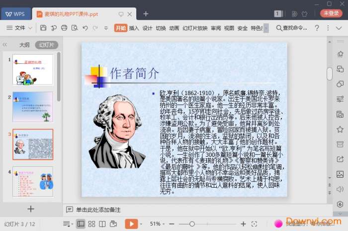This screenshot has height=231, width=348.
Task: Click the speaker audio icon in sidebar
Action: coord(340,189)
